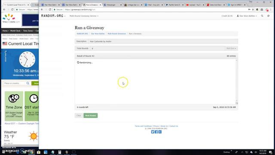275x155 pixels.
Task: Open the Google+ icon in the footer
Action: pyautogui.click(x=160, y=132)
